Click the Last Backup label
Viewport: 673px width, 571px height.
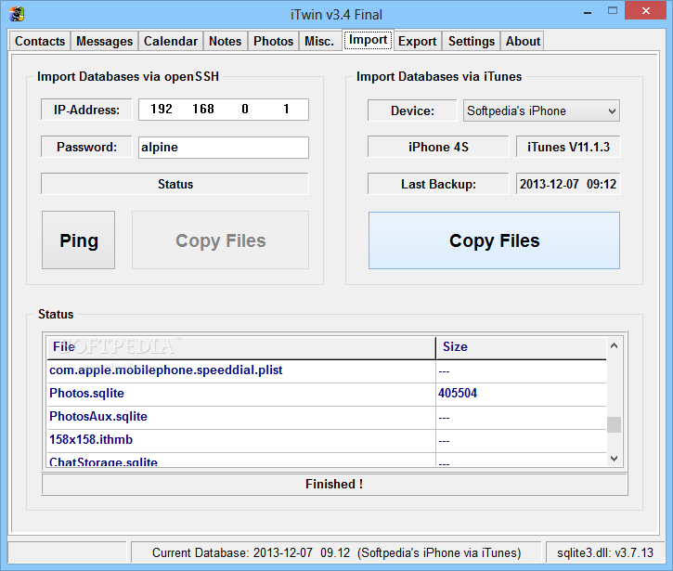tap(438, 184)
